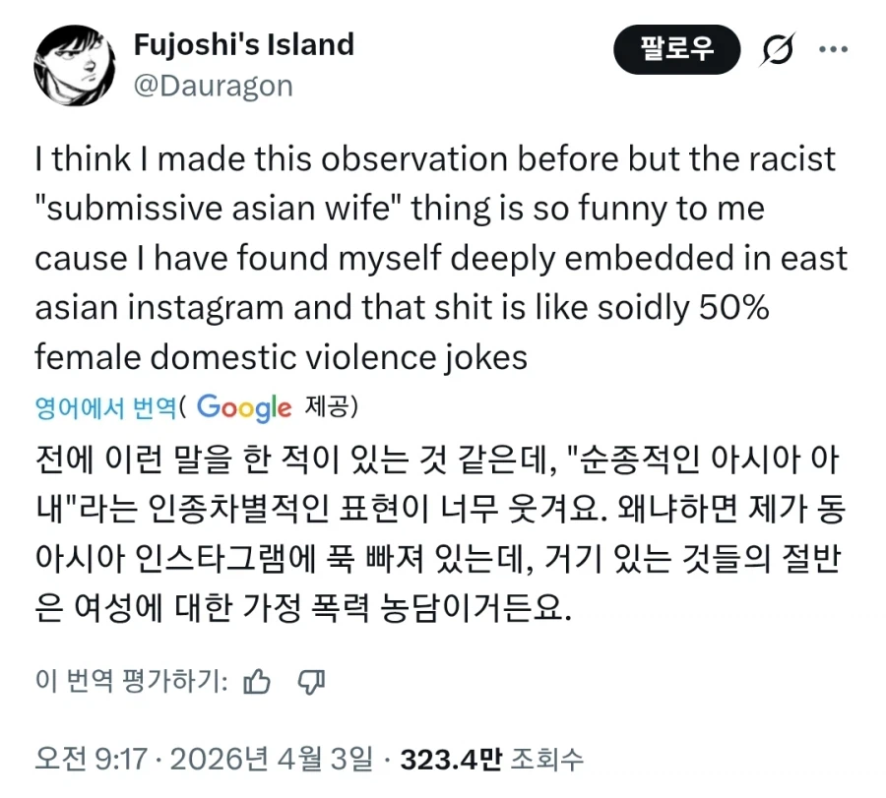Click the Fujoshi's Island display name
The image size is (886, 798).
242,44
